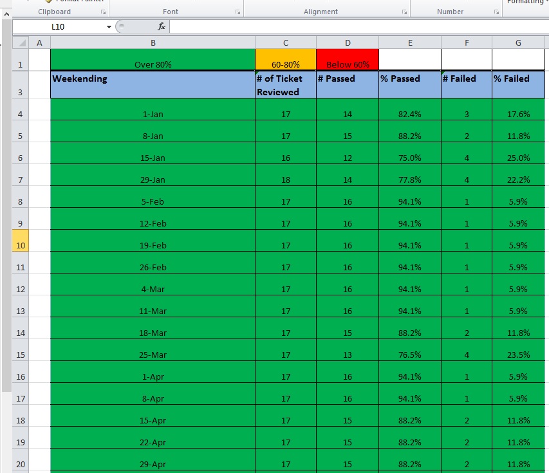
Task: Click 75.0% in the 15-Jan row
Action: click(410, 153)
